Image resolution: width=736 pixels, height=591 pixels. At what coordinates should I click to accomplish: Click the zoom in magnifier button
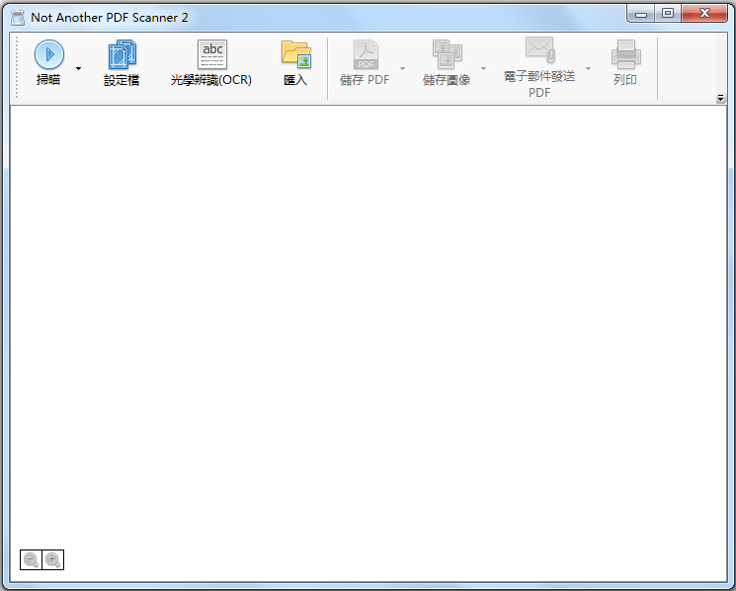coord(53,560)
